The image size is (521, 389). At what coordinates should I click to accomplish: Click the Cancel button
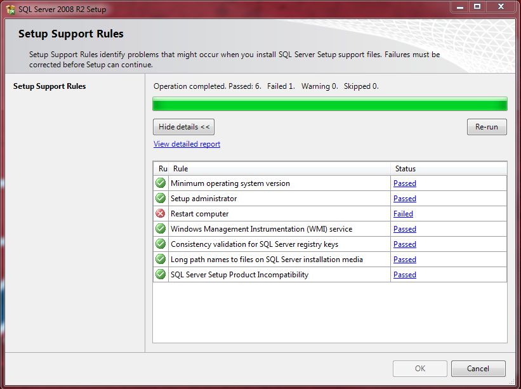point(478,369)
